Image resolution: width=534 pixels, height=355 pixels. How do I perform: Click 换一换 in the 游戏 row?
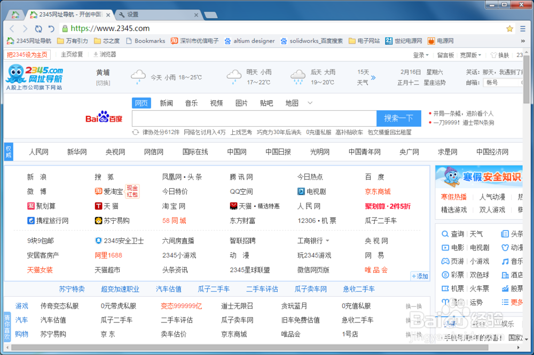tap(413, 306)
